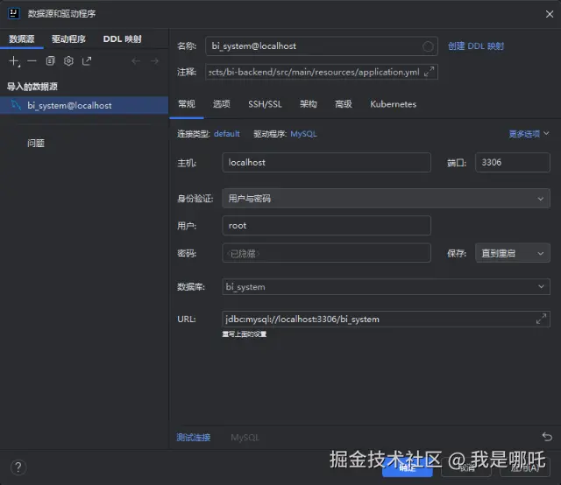Go back with the left arrow icon
Viewport: 561px width, 485px height.
(136, 61)
